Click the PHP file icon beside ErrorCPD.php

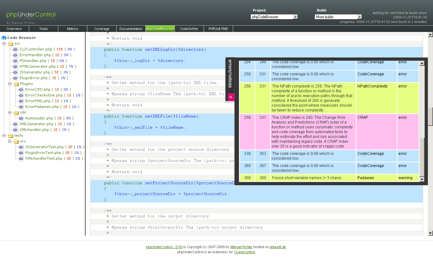pos(21,89)
